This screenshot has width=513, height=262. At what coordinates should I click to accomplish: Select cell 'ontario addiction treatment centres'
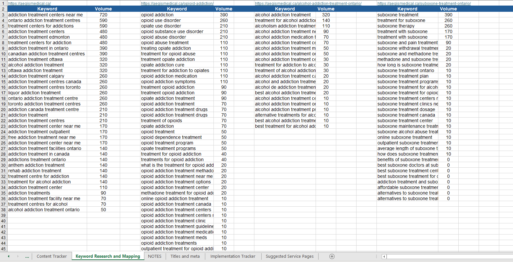47,20
